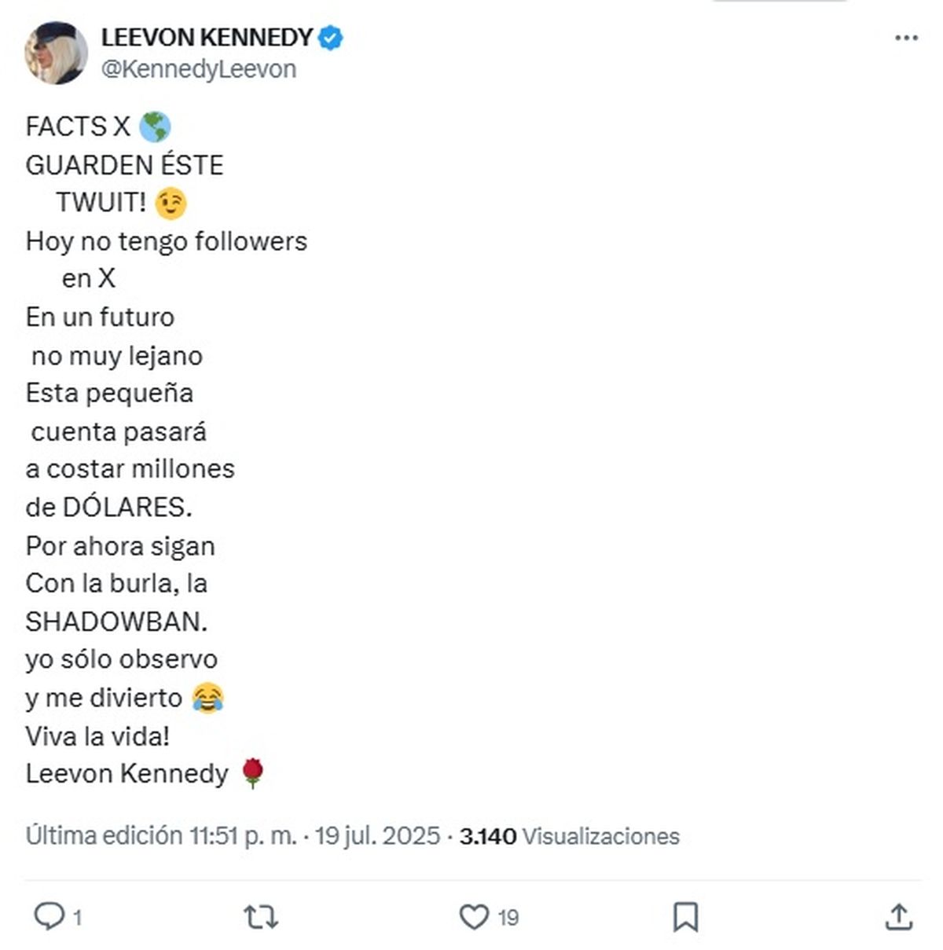Open the 3.140 Visualizaciones view count

[x=570, y=835]
